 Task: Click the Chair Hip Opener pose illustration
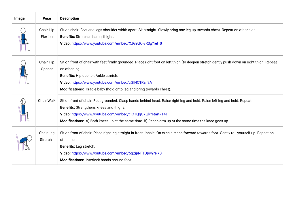point(24,72)
